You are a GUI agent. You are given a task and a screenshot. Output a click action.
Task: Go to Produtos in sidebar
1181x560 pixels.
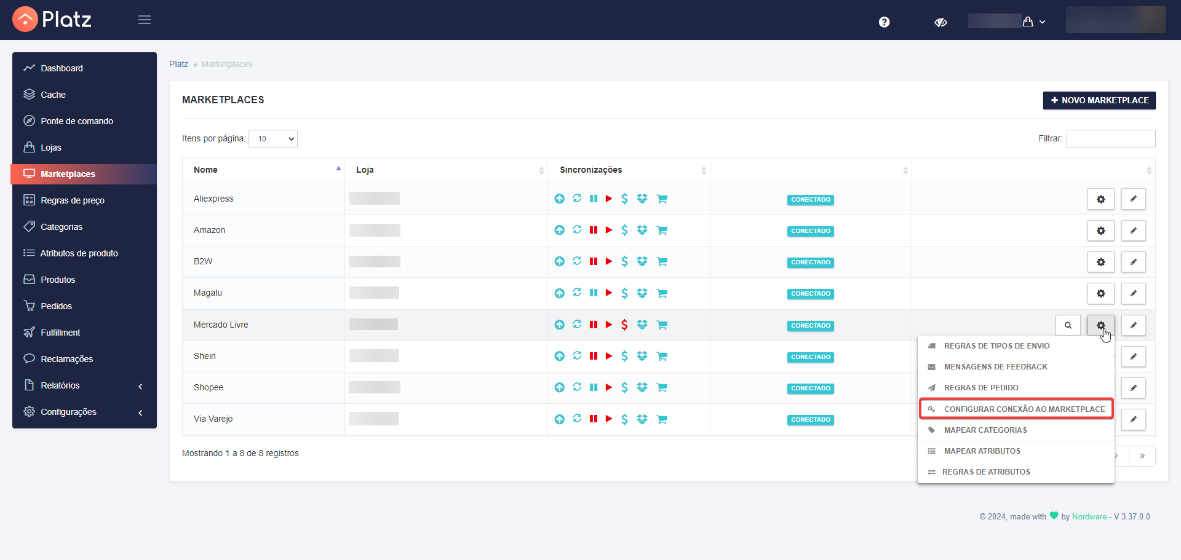pyautogui.click(x=84, y=280)
